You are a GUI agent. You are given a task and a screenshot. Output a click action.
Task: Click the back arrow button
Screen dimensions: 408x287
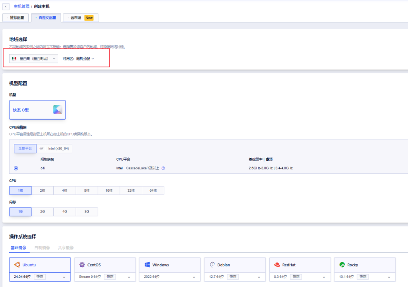(6, 6)
